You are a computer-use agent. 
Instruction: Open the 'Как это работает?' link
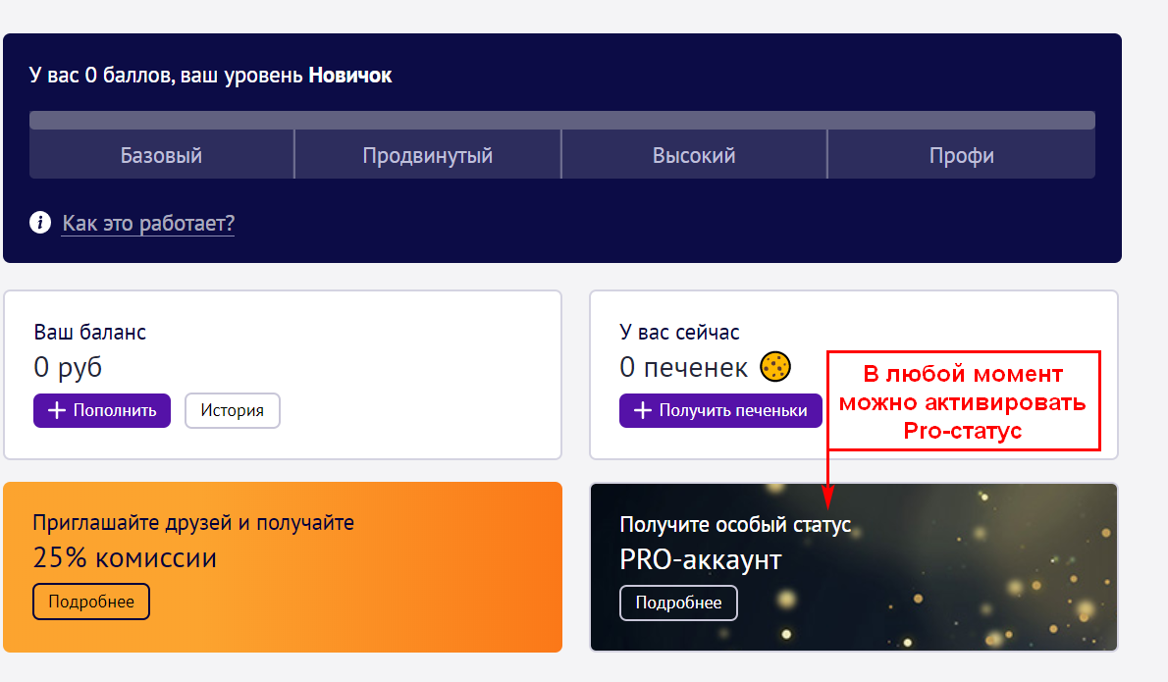148,224
